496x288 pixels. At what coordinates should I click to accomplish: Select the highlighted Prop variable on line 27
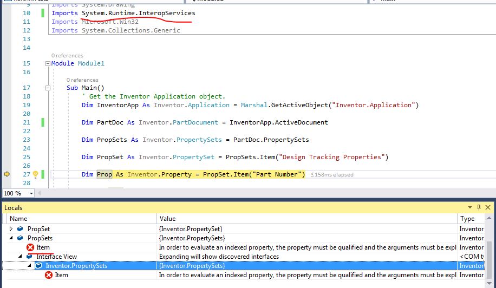(x=105, y=174)
